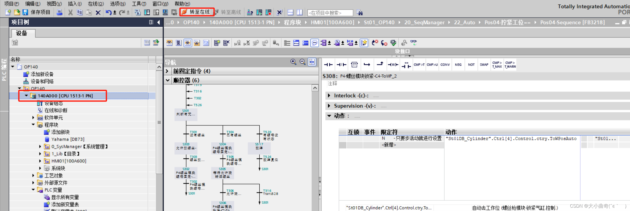Collapse the project tree panel arrow
630x211 pixels.
(x=159, y=22)
